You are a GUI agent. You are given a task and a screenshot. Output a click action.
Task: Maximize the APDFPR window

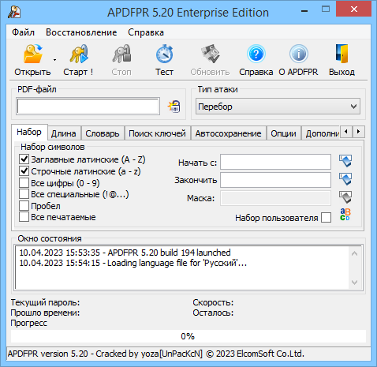coord(326,9)
